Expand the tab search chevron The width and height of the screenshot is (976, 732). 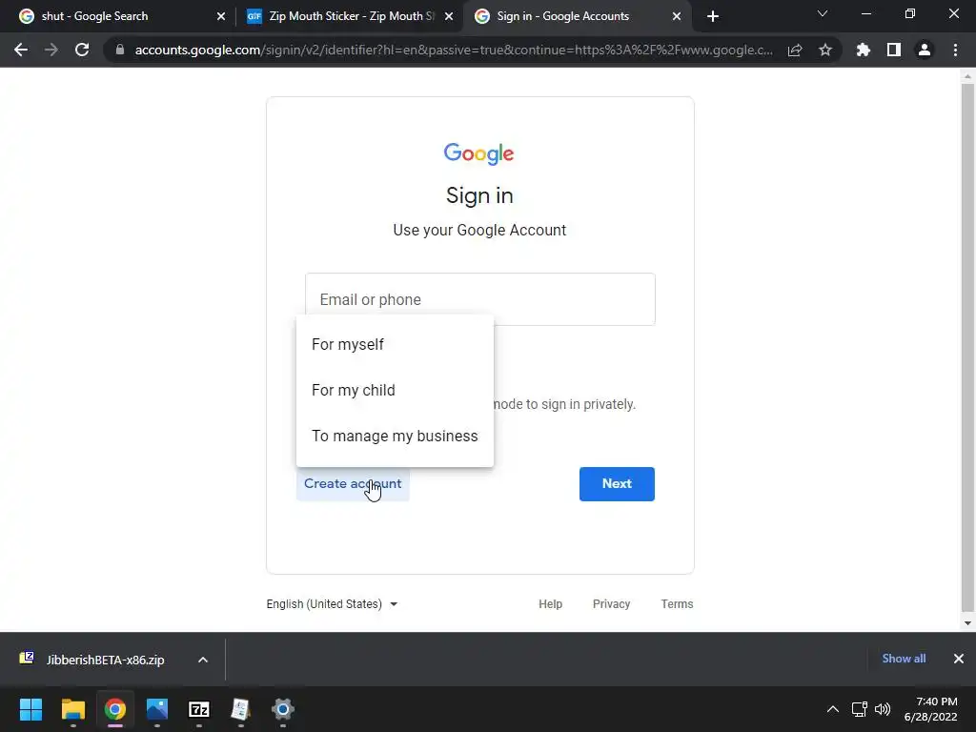[823, 13]
